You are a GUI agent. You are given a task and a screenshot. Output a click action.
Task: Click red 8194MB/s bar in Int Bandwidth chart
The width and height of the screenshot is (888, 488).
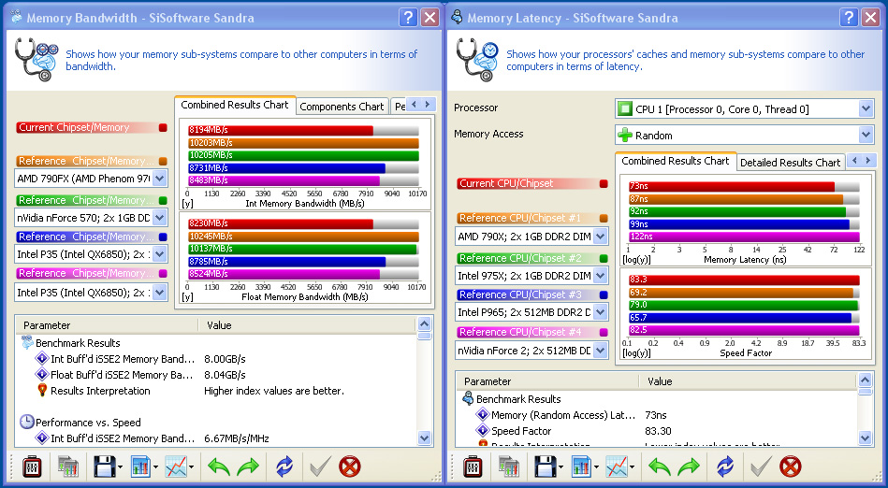coord(281,130)
